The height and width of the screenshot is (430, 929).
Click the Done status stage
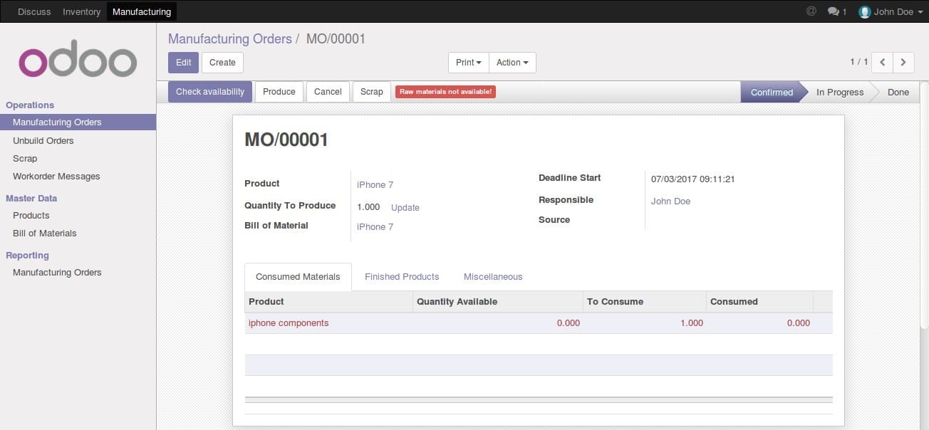coord(898,92)
